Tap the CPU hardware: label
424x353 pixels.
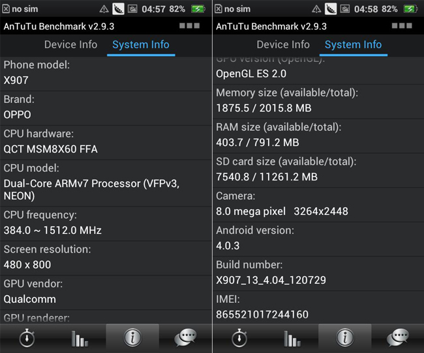38,134
